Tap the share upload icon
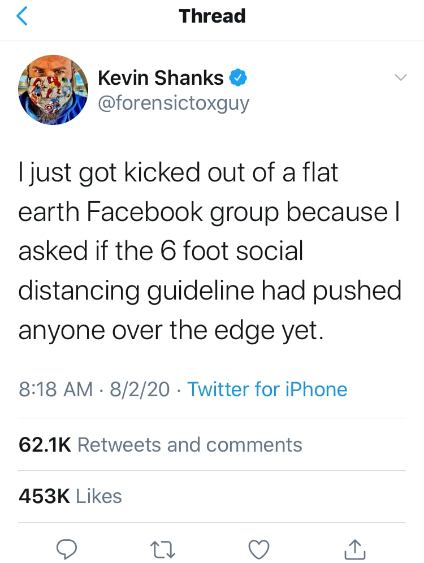424x563 pixels. point(355,548)
